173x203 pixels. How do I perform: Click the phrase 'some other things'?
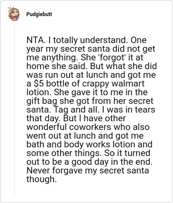pyautogui.click(x=64, y=153)
